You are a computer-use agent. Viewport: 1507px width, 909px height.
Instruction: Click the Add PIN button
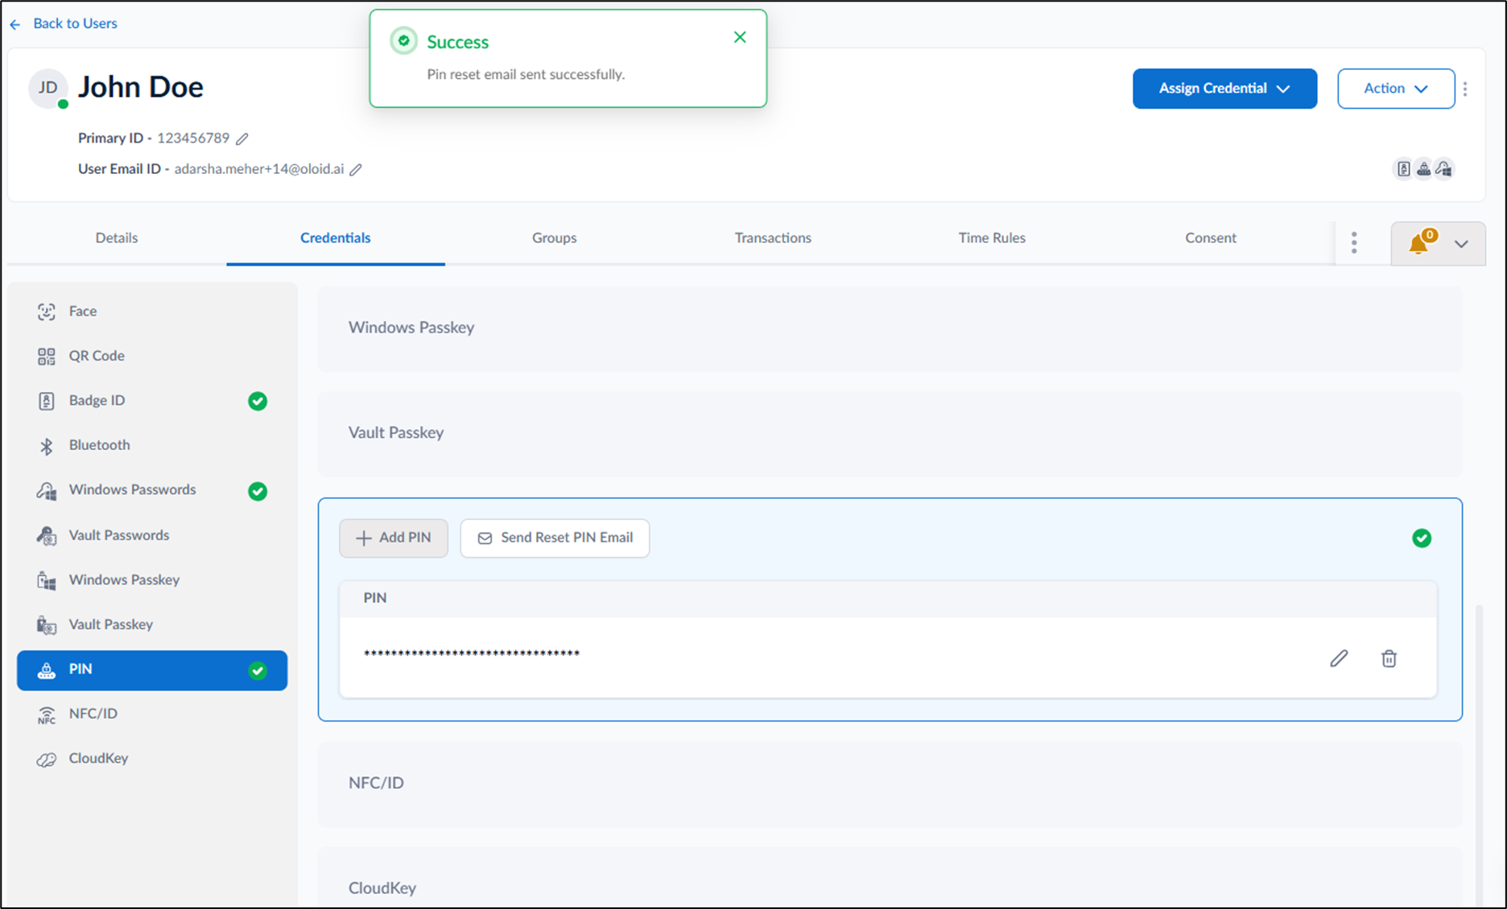(x=394, y=538)
